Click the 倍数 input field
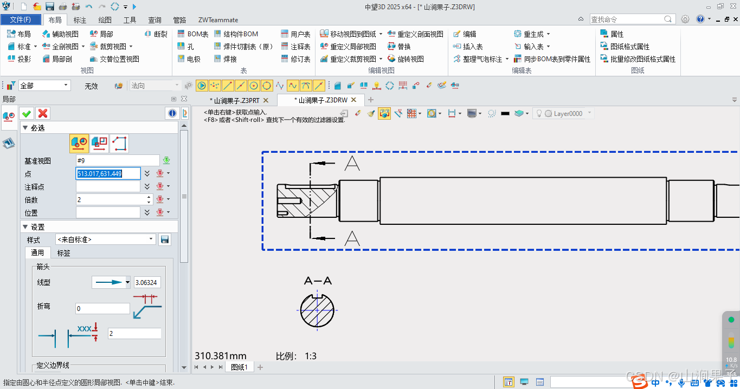The height and width of the screenshot is (389, 740). point(111,200)
